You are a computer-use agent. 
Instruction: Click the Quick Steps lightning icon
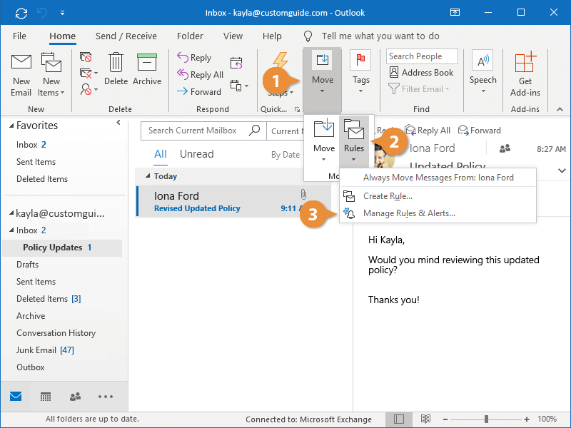(280, 60)
